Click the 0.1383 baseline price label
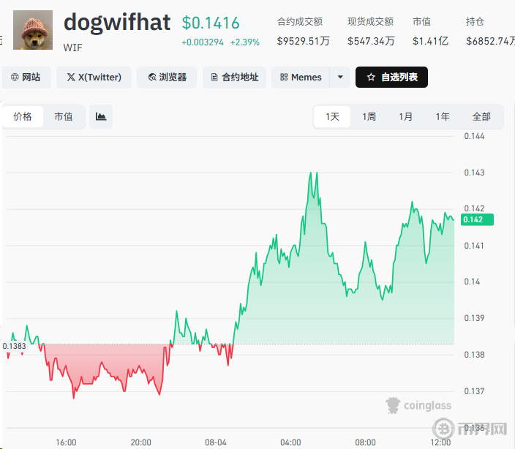 click(15, 346)
